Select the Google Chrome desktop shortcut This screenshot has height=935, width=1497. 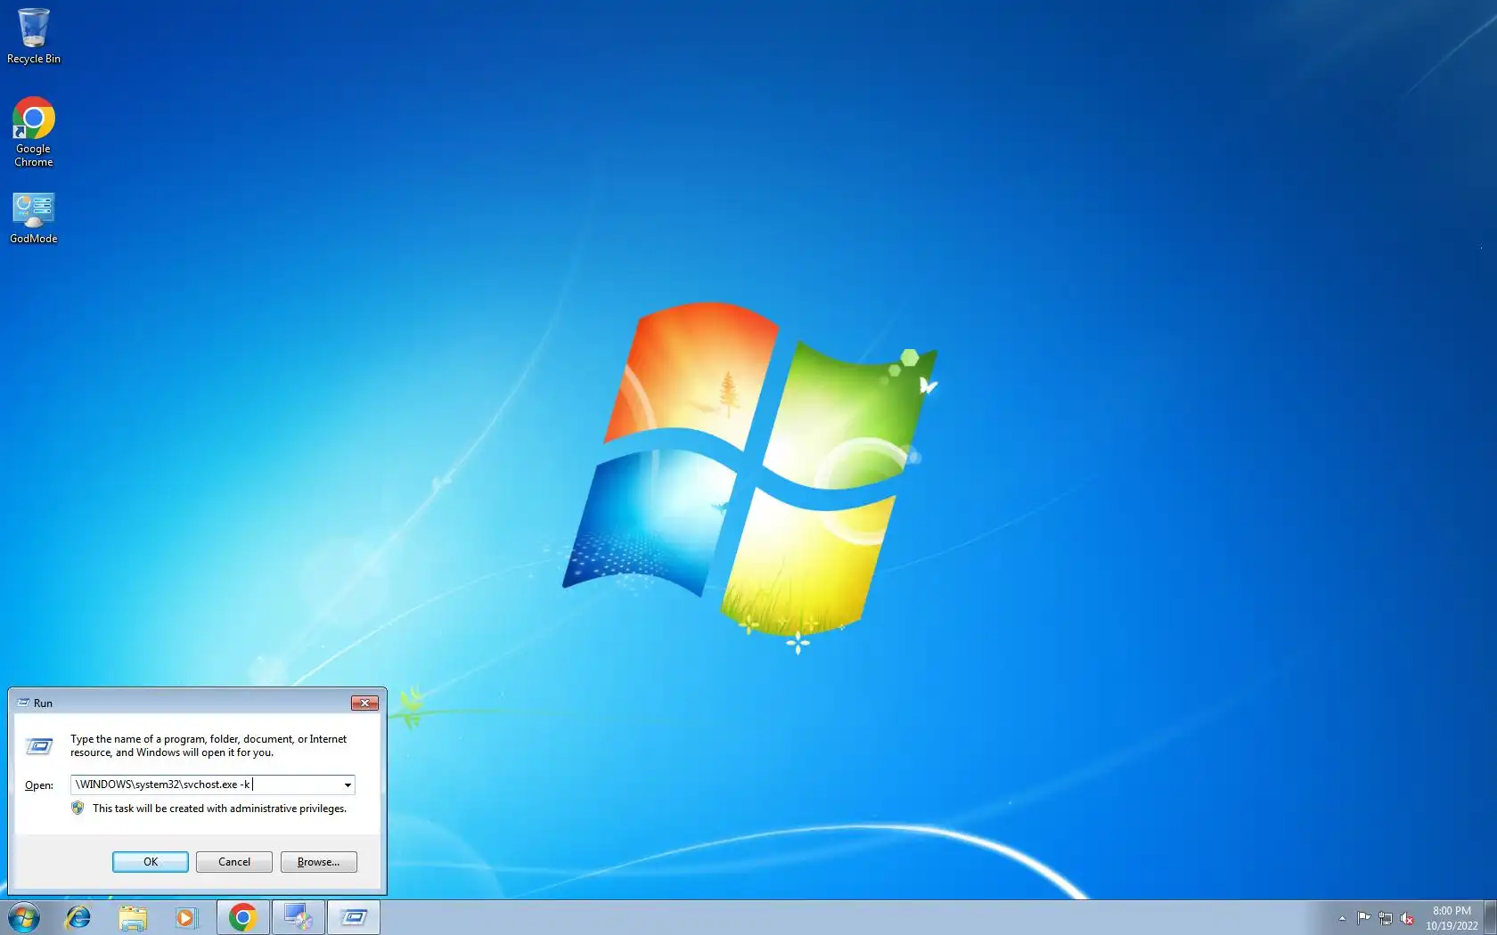pyautogui.click(x=34, y=132)
